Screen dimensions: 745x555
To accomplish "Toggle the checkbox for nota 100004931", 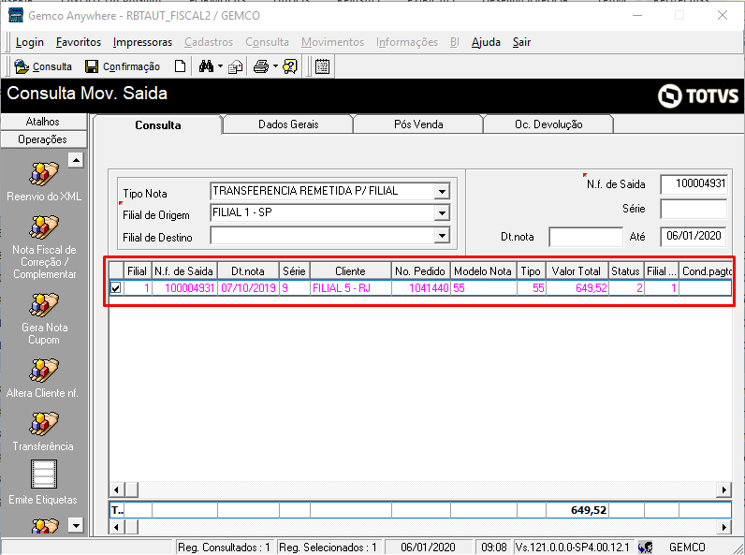I will point(115,288).
